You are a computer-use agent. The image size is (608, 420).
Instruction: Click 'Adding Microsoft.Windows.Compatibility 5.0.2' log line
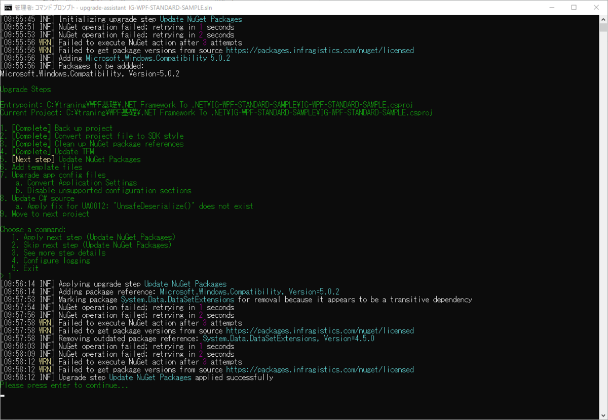tap(115, 58)
